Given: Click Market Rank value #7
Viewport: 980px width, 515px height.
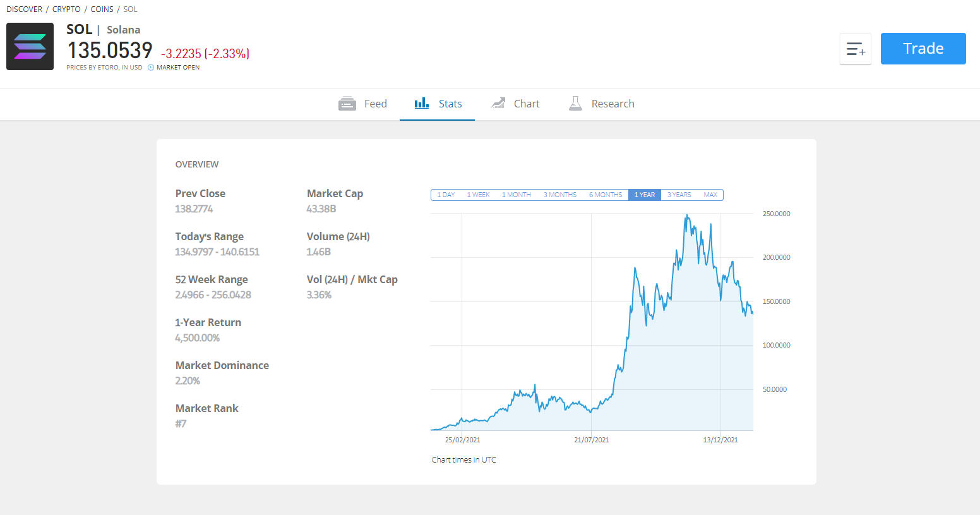Looking at the screenshot, I should click(x=181, y=424).
